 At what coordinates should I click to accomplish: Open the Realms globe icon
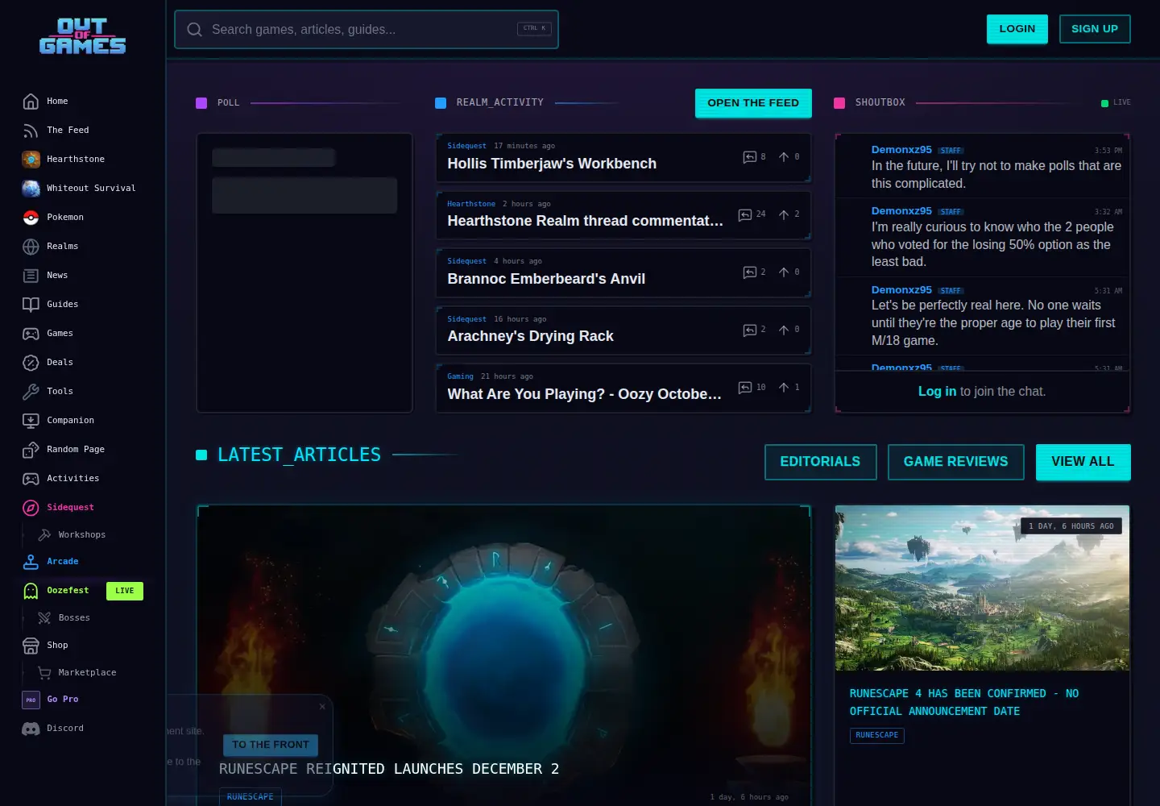[x=31, y=247]
